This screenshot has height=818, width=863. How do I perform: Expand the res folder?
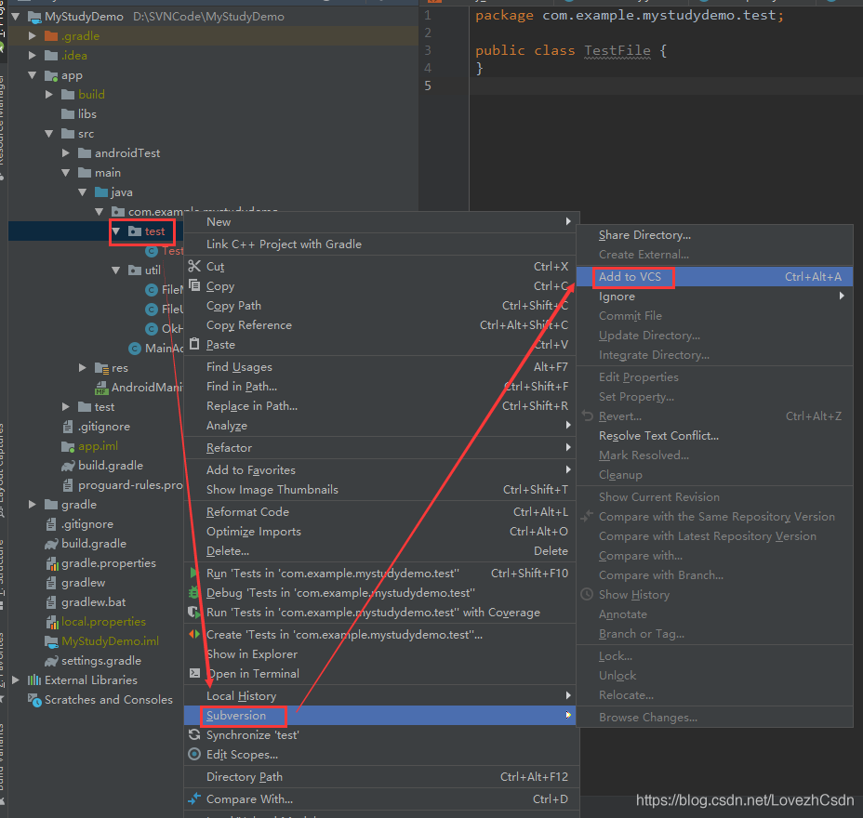point(82,367)
